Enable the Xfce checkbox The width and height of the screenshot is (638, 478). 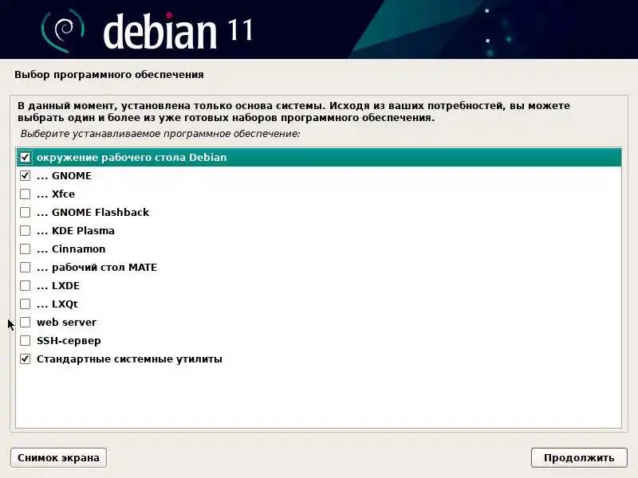tap(26, 194)
